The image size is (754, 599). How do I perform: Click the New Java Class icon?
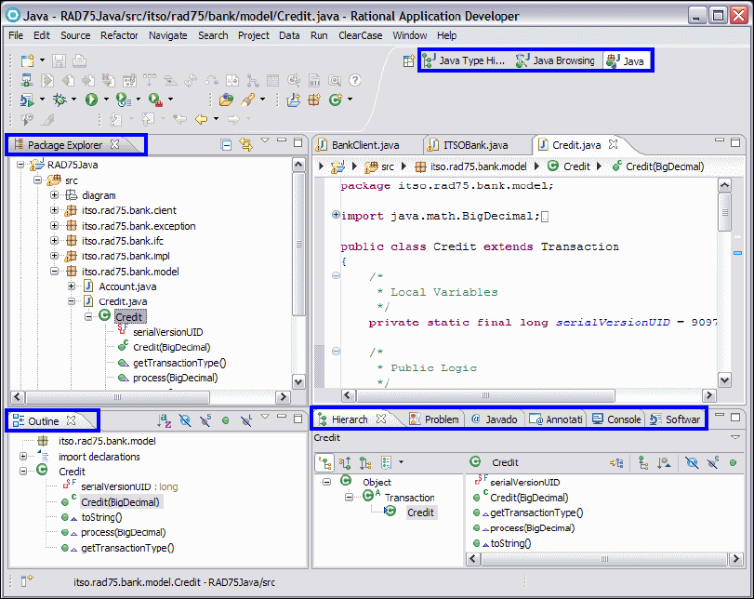pyautogui.click(x=335, y=100)
